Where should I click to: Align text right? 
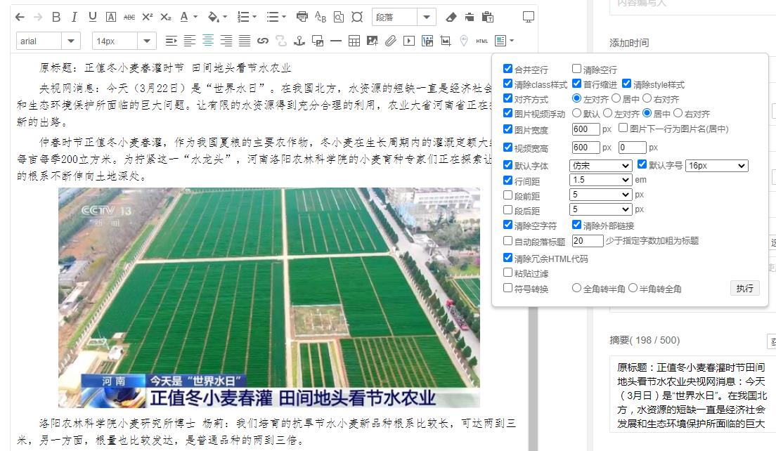tap(226, 41)
